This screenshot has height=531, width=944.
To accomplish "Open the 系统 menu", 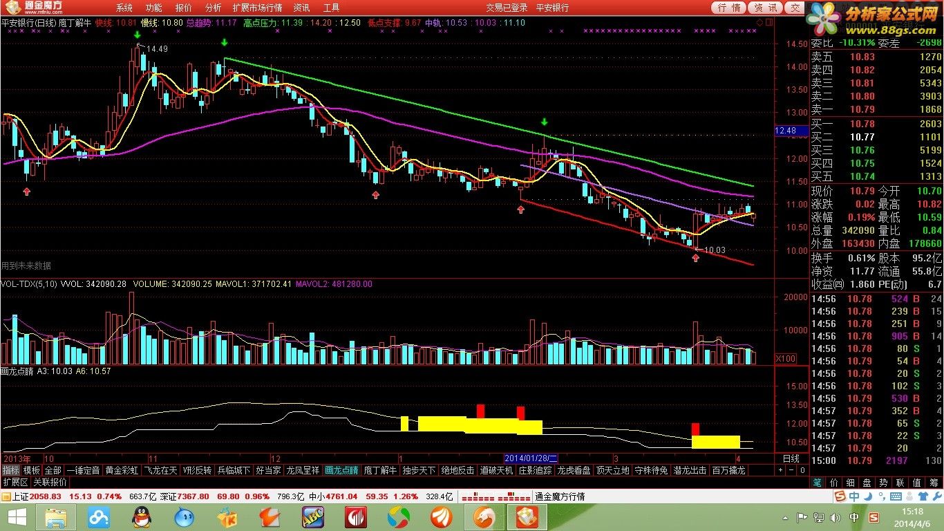I will tap(124, 8).
